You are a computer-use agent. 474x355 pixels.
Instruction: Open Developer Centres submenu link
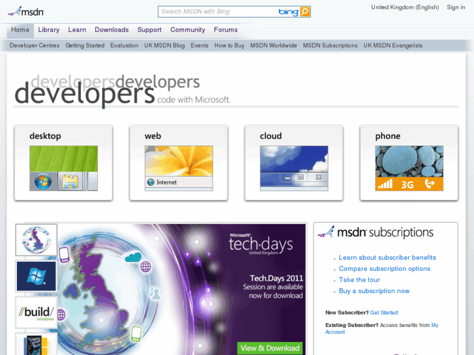35,46
